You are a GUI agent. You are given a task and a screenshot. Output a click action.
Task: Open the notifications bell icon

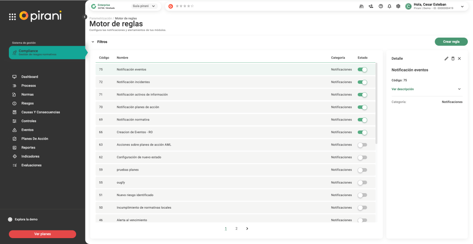click(389, 6)
